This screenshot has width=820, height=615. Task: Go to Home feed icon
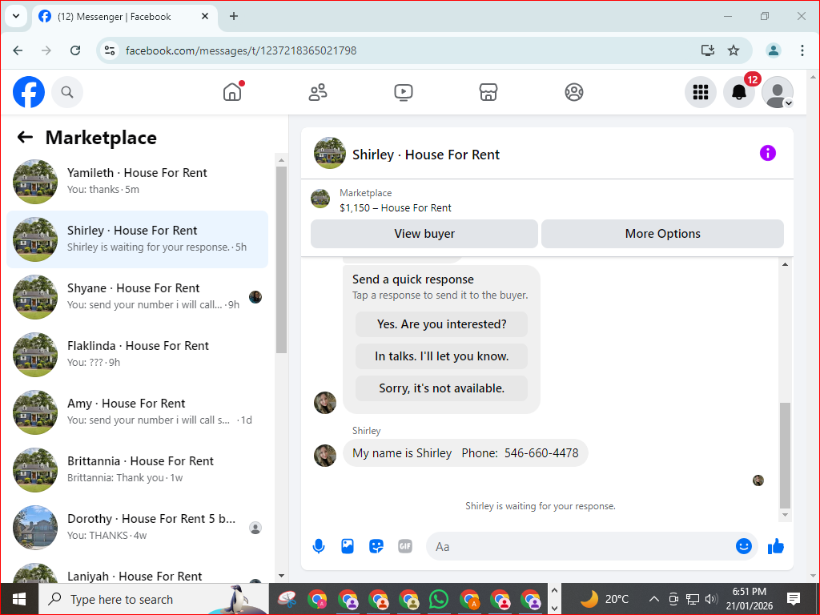232,92
